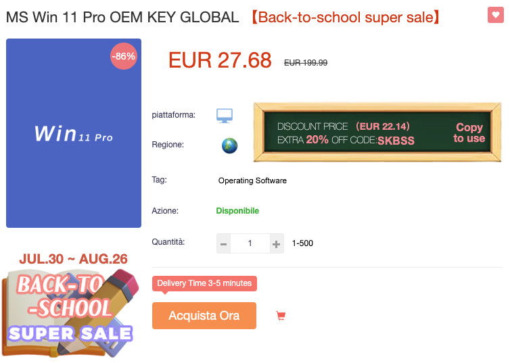Screen dimensions: 510x363
Task: Click the heart wishlist icon
Action: 495,16
